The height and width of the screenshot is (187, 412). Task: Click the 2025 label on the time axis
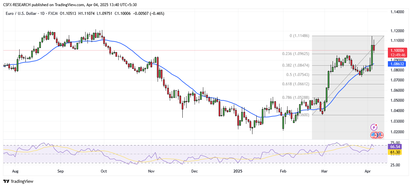pos(238,171)
